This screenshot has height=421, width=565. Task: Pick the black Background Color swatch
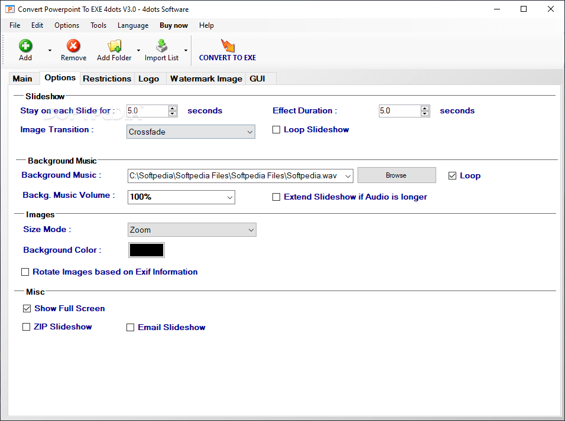point(147,250)
